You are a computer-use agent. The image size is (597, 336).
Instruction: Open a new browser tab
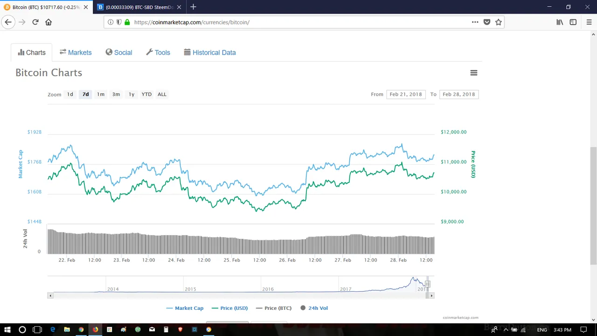pyautogui.click(x=193, y=7)
